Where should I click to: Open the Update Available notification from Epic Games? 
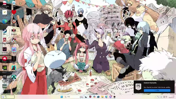(x=154, y=87)
